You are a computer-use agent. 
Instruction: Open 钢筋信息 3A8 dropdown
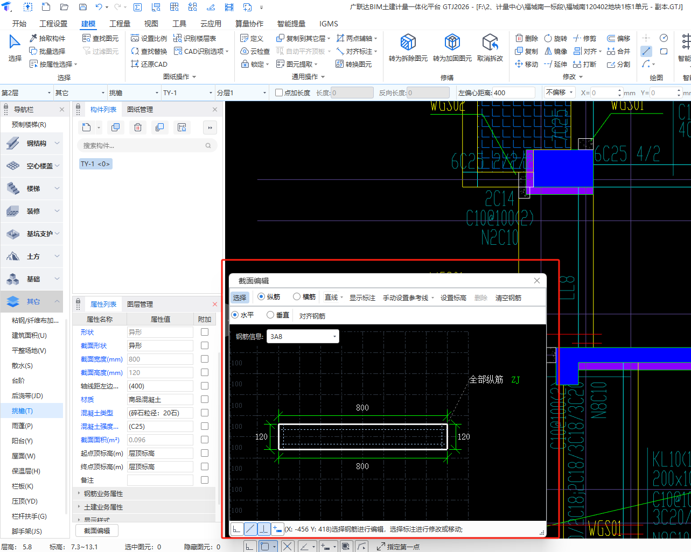coord(303,337)
